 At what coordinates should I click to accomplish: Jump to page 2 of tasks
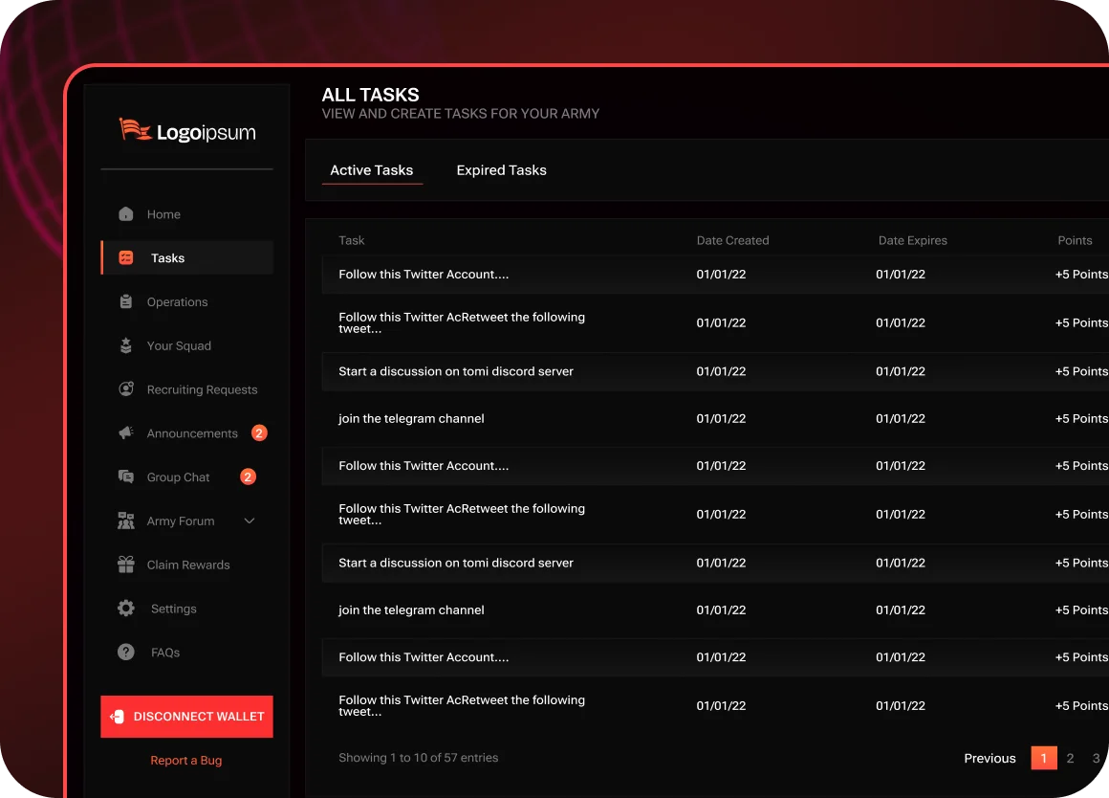click(1070, 758)
